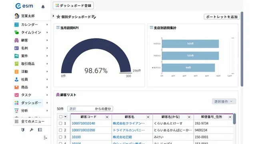Click the 顧客 building icon
Image resolution: width=256 pixels, height=144 pixels.
coord(16,40)
